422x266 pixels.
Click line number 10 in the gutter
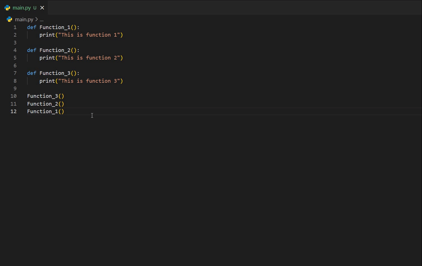(13, 96)
